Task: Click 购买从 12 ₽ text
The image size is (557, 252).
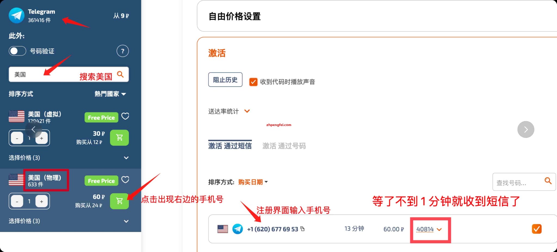Action: [89, 142]
